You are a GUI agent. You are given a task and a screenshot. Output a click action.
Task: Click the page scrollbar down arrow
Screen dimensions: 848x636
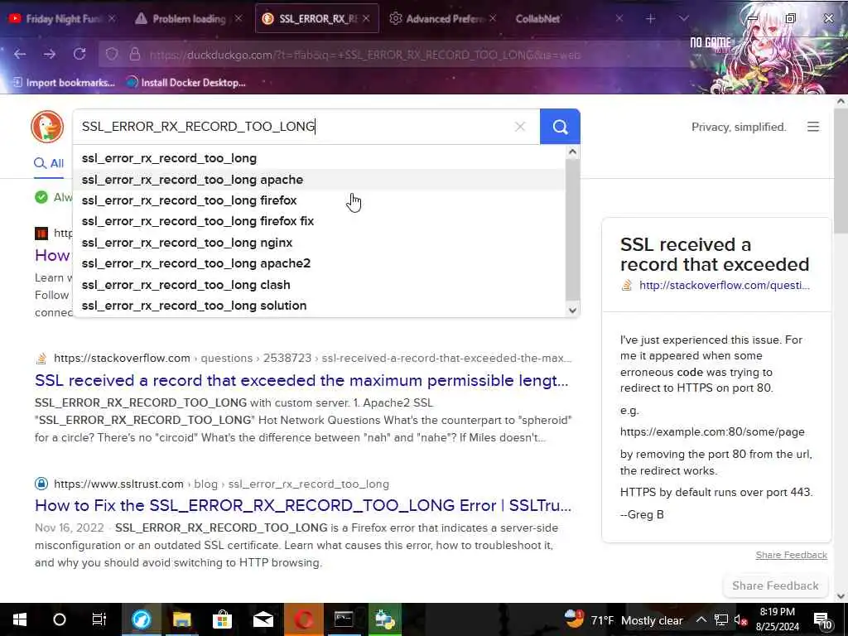(x=841, y=596)
